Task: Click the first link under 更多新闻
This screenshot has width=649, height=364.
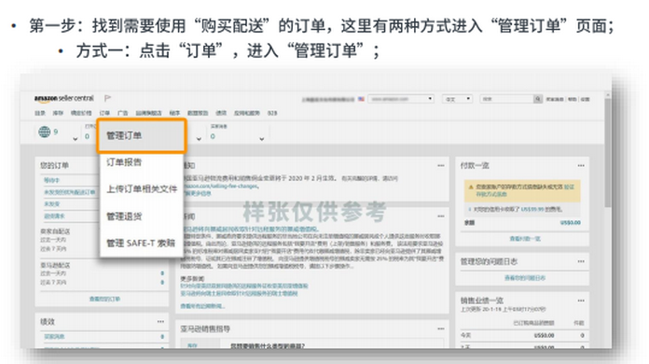Action: 243,287
